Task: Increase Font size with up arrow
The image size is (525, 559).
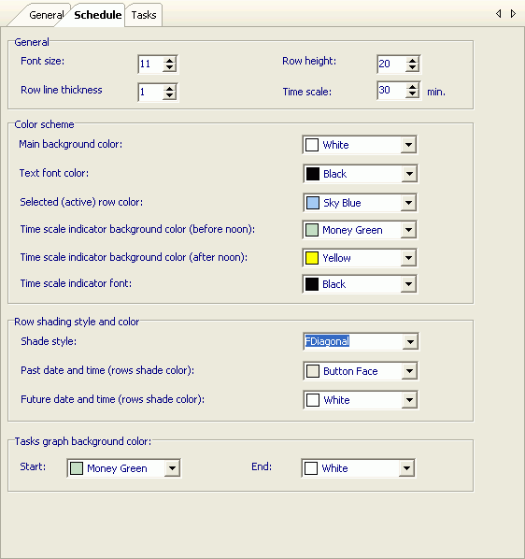Action: 169,61
